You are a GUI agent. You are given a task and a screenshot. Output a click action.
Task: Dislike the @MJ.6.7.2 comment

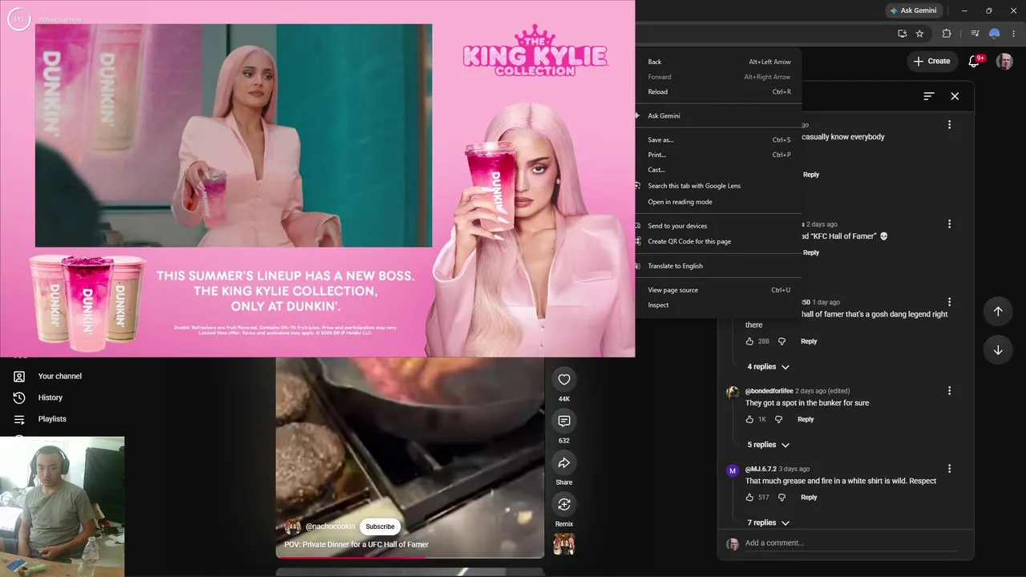[x=782, y=497]
